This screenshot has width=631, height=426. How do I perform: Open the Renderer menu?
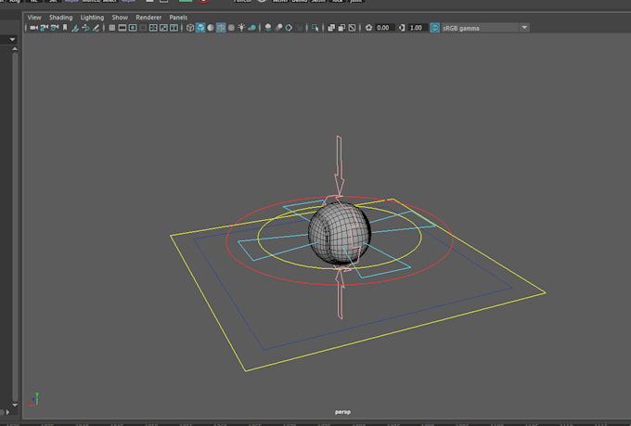point(148,18)
